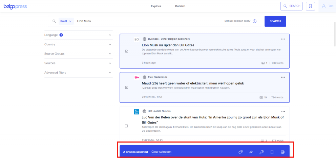
Task: Click image count icon on Maud article
Action: click(261, 97)
